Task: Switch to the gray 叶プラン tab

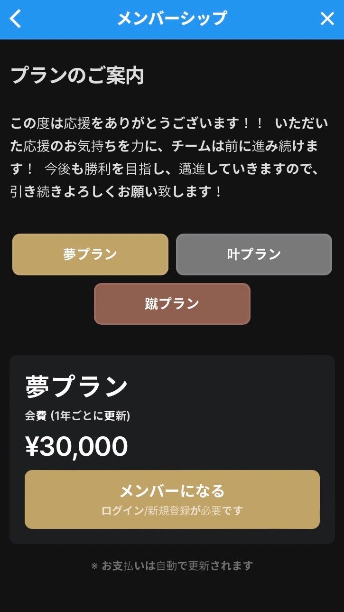Action: coord(254,254)
